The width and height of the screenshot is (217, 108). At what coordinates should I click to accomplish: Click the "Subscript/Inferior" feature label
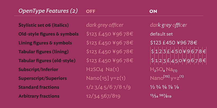tap(38, 70)
